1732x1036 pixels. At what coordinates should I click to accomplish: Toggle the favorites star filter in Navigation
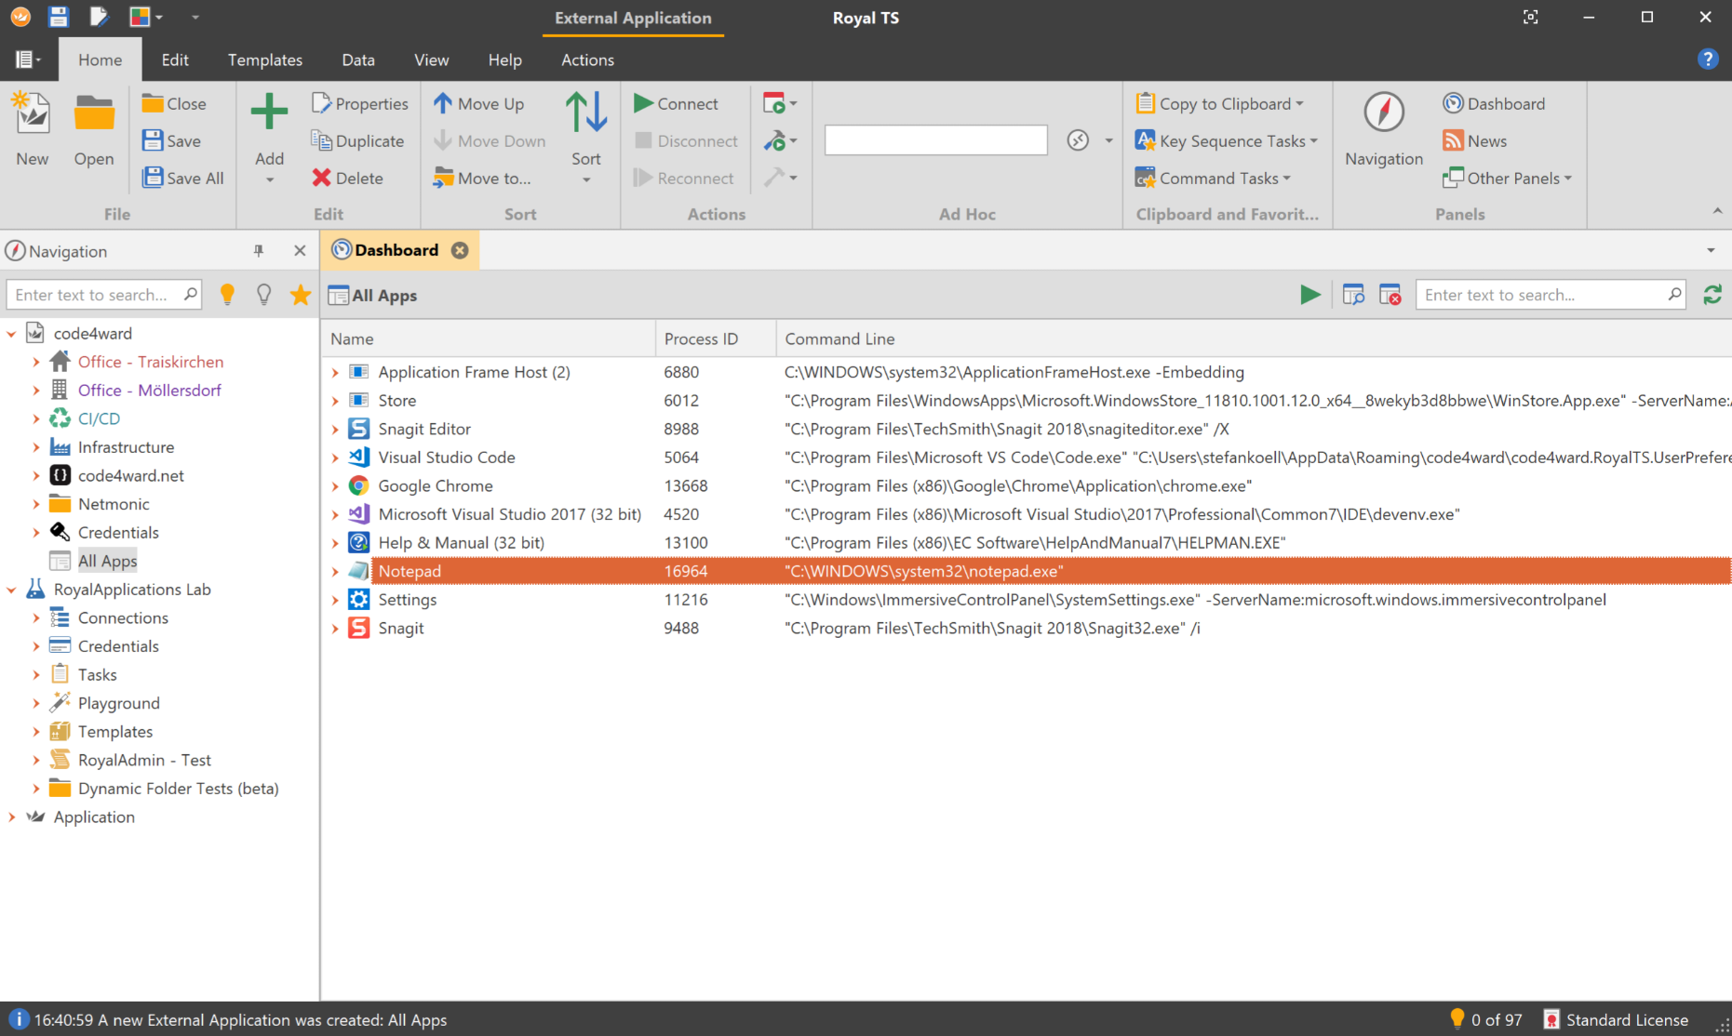301,295
